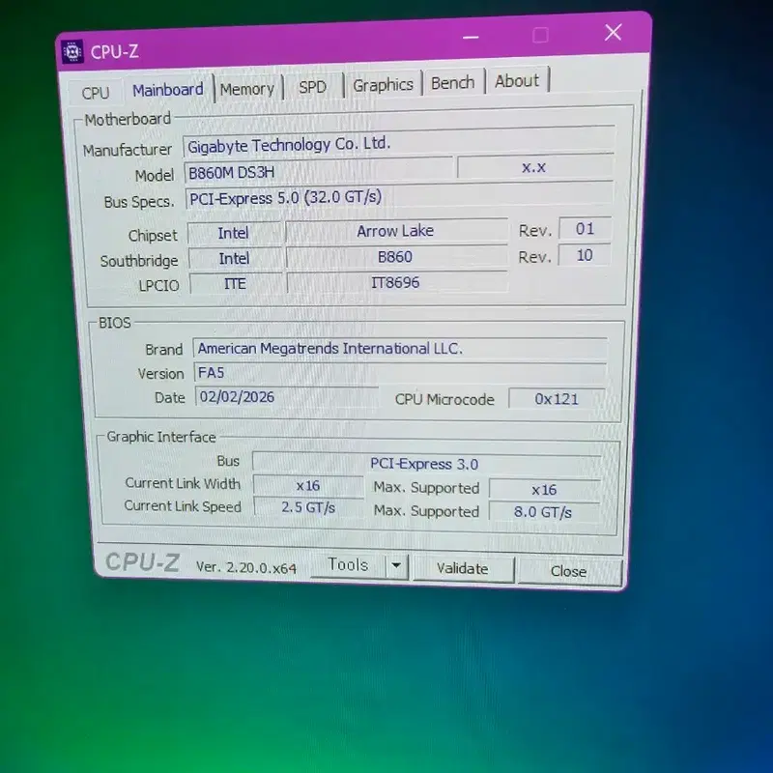
Task: Click the model revision x.x field
Action: pos(534,166)
